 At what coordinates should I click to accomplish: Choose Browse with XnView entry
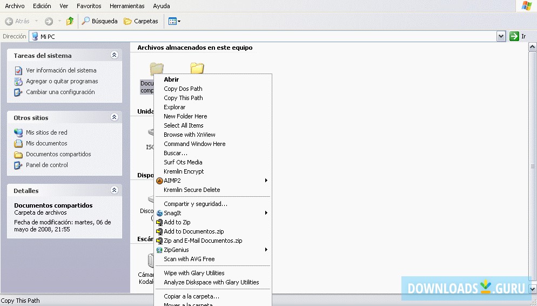(x=213, y=135)
